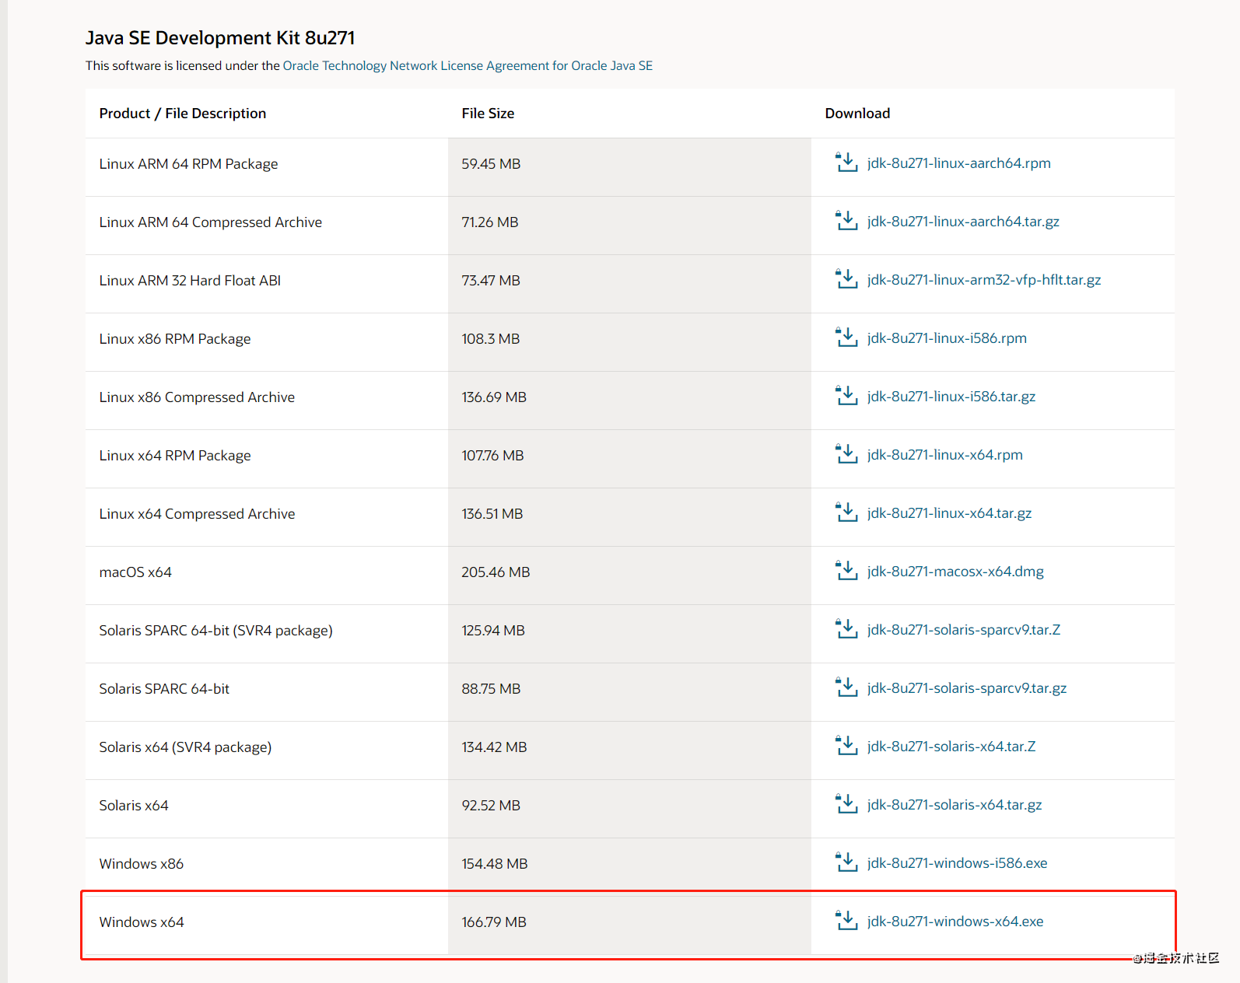Select the Linux x86 RPM Package description
The image size is (1240, 983).
tap(175, 339)
